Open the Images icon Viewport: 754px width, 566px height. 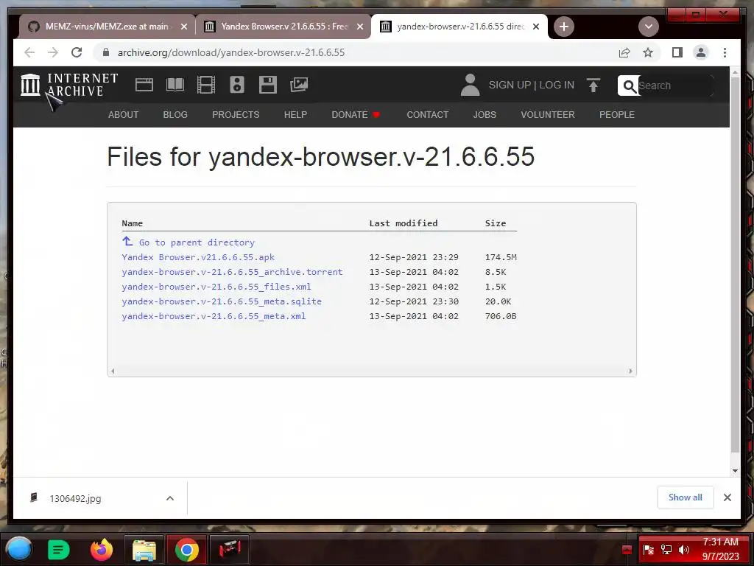(299, 85)
